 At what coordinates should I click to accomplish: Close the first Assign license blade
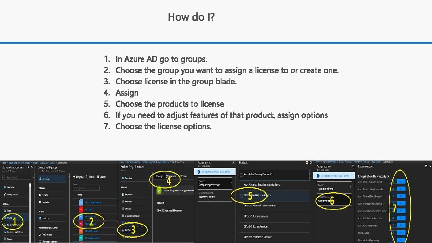click(233, 162)
